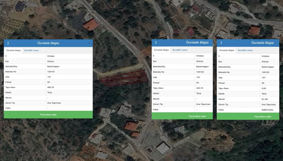Click Pafta value 028D12c2d
This screenshot has height=161, width=283.
click(267, 110)
